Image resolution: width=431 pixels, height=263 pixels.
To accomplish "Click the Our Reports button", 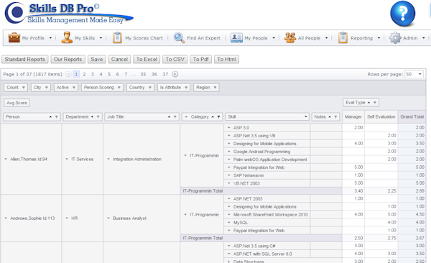I will [x=68, y=59].
